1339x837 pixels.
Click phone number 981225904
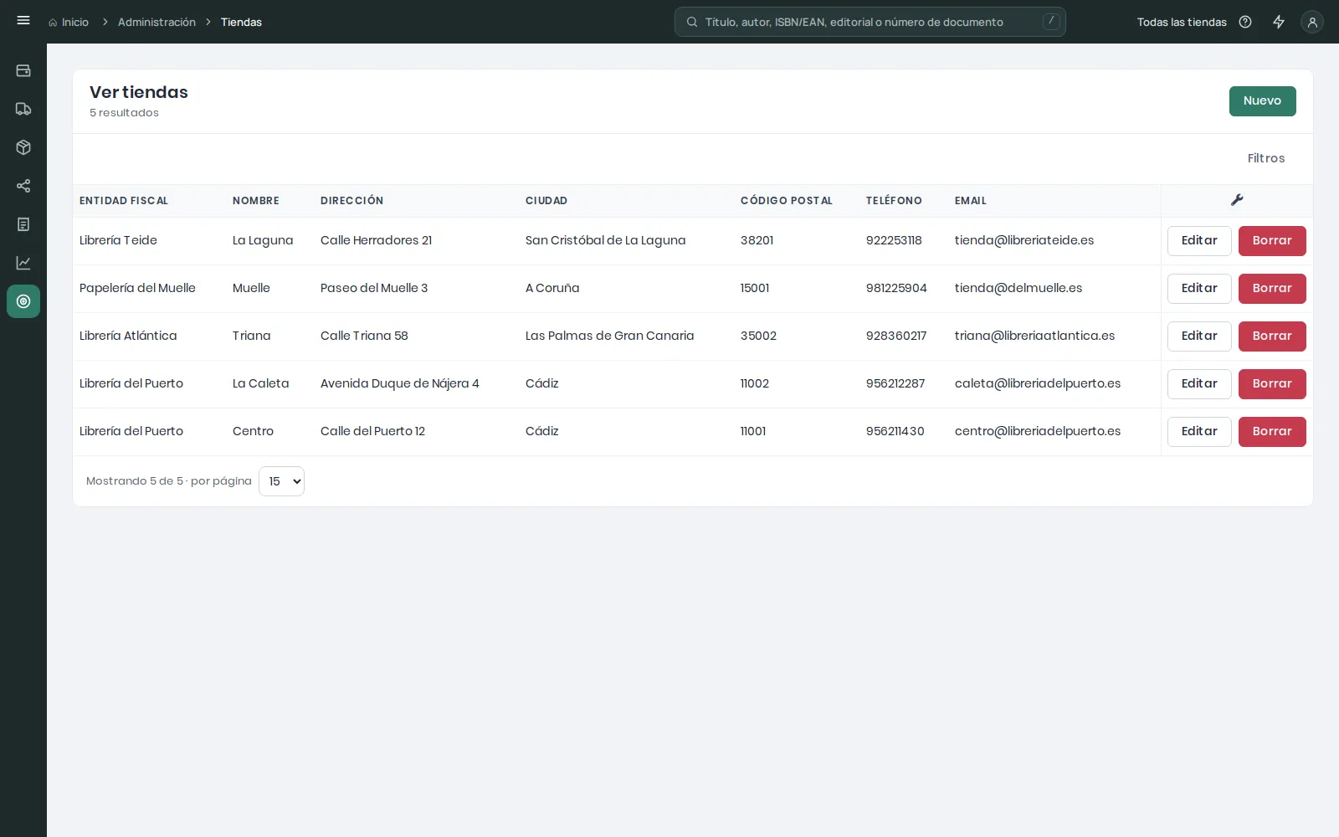[896, 288]
